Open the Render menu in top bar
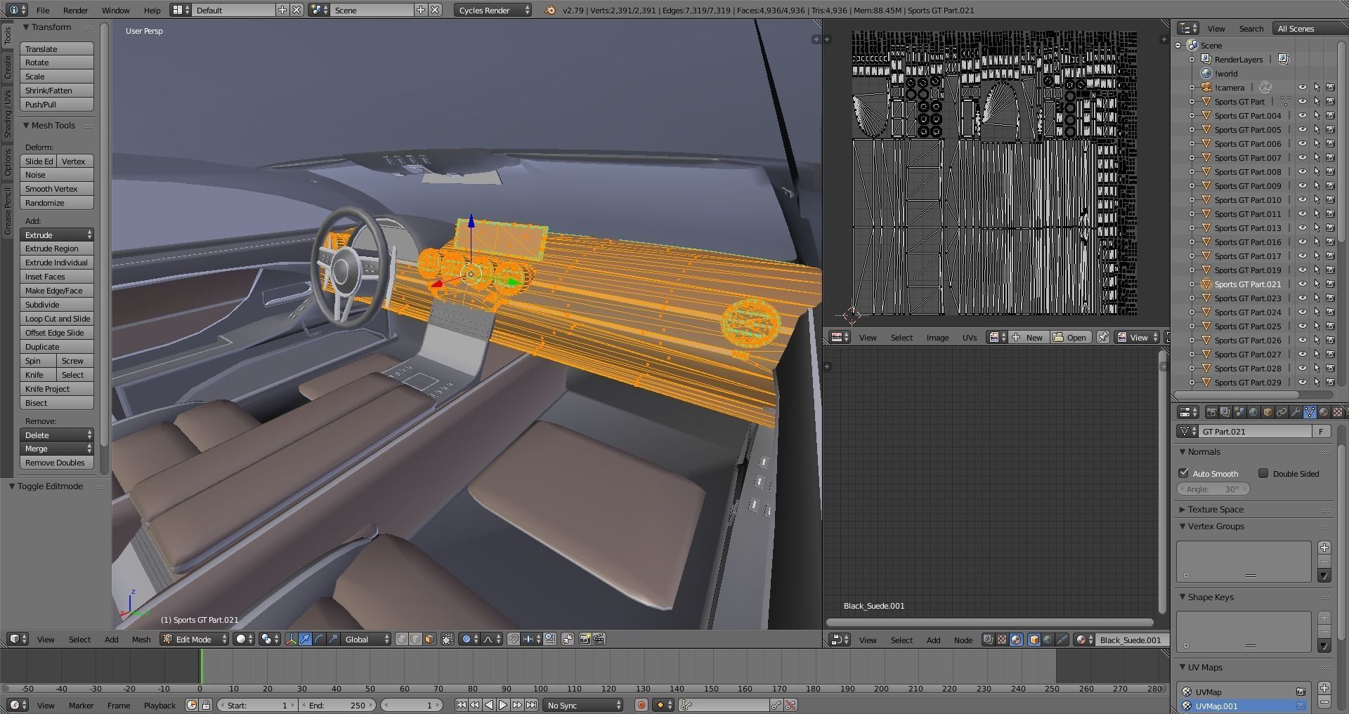The width and height of the screenshot is (1349, 714). 75,10
